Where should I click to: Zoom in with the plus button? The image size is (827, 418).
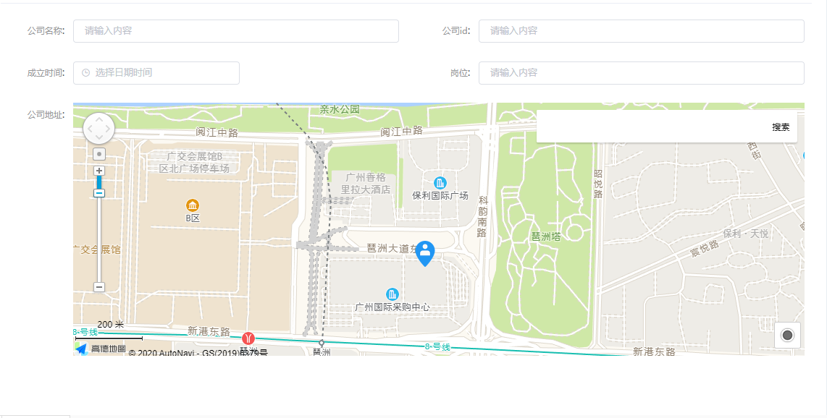coord(98,171)
